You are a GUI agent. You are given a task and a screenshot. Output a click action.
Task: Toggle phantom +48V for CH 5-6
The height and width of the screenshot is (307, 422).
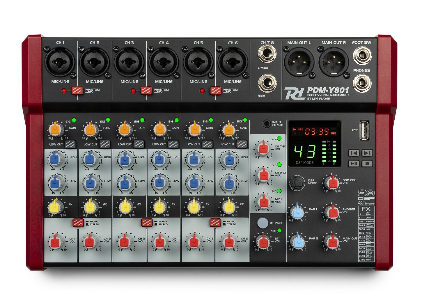215,91
